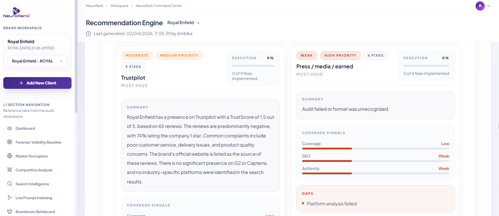Click the clock icon beside Last generated
The height and width of the screenshot is (216, 499).
(x=88, y=34)
